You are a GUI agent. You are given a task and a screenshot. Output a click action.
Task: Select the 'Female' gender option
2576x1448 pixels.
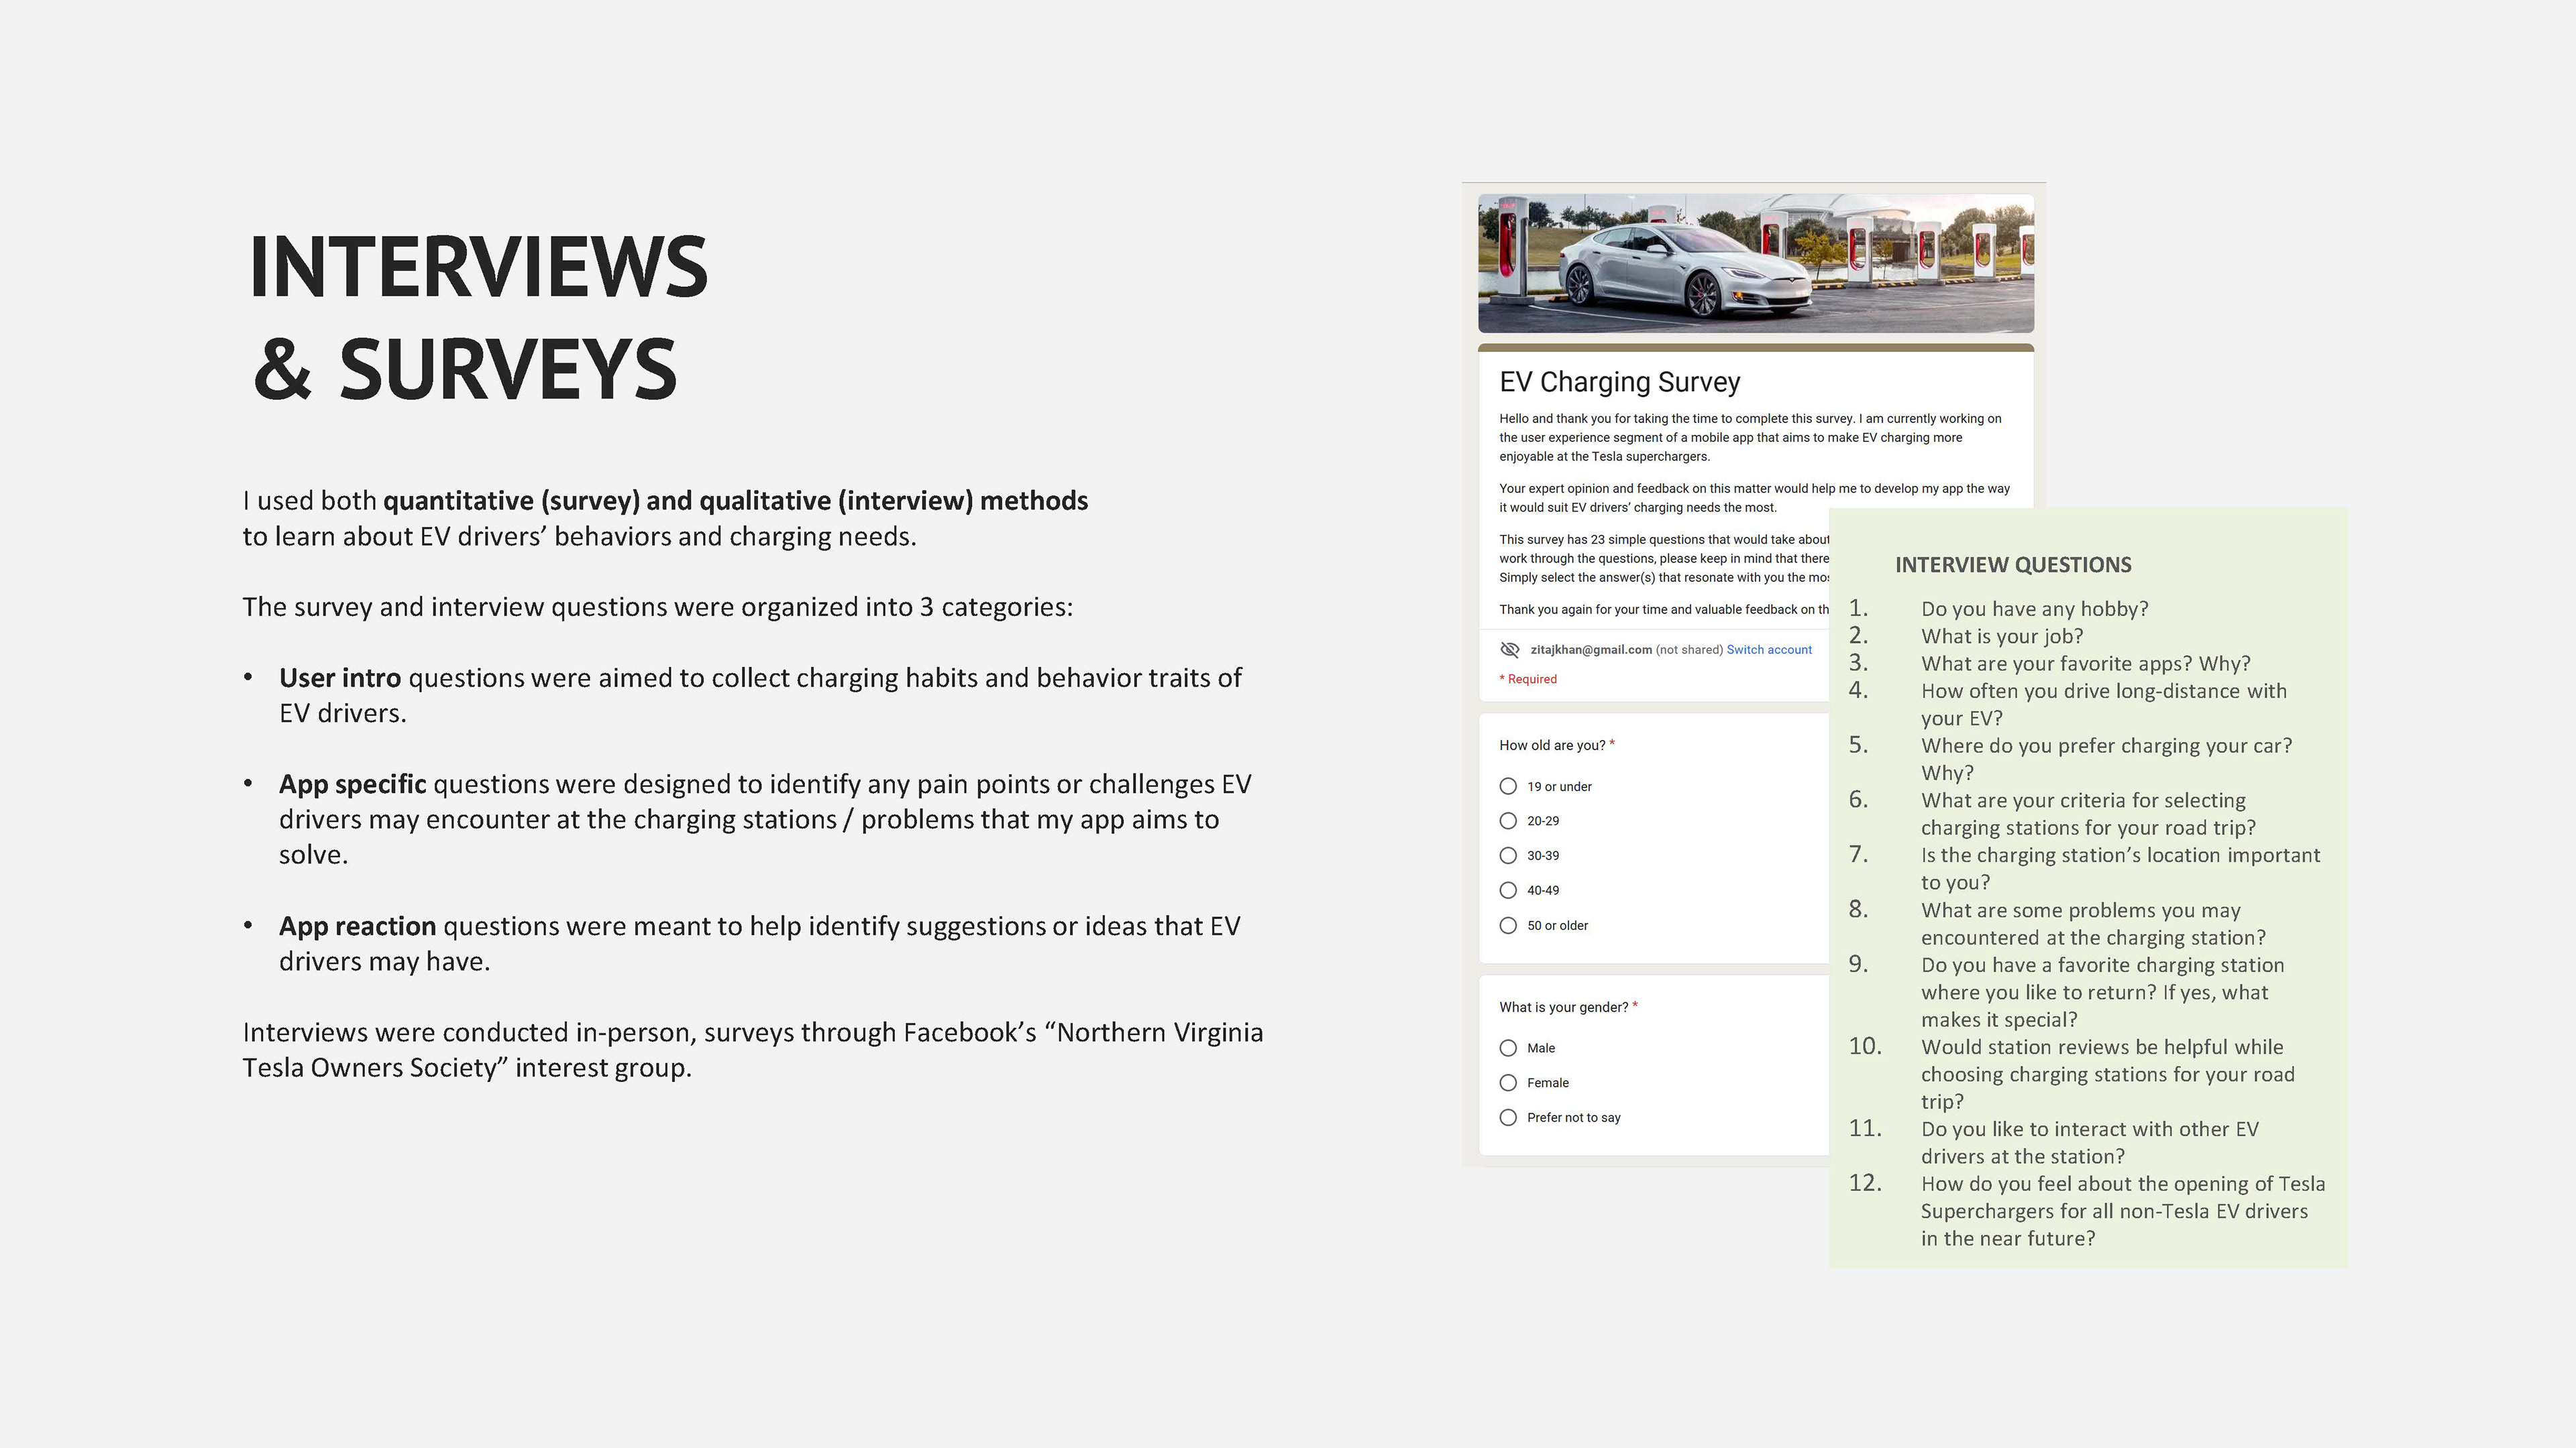click(x=1508, y=1083)
